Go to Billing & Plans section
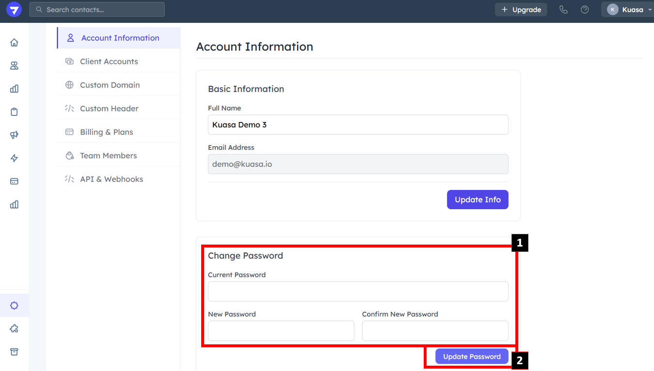Screen dimensions: 654x371 pyautogui.click(x=106, y=132)
